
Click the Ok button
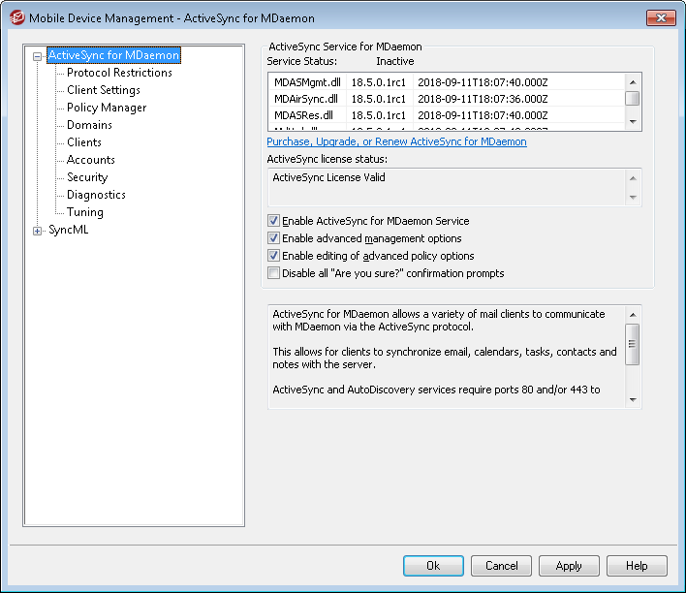433,566
